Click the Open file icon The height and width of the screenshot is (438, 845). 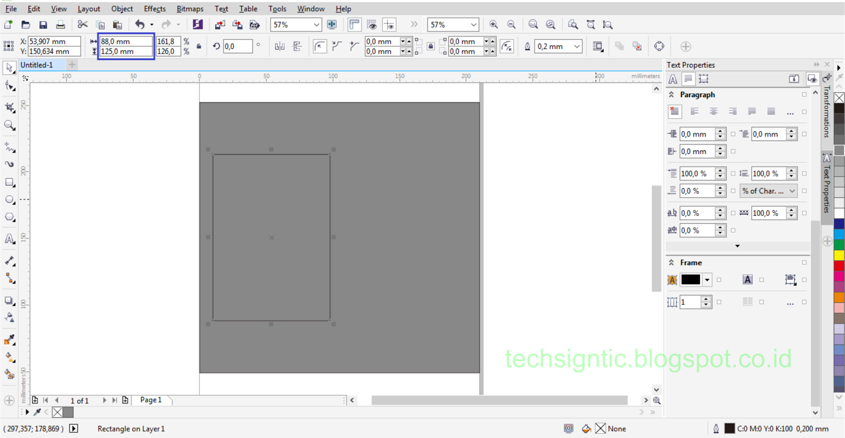click(25, 24)
